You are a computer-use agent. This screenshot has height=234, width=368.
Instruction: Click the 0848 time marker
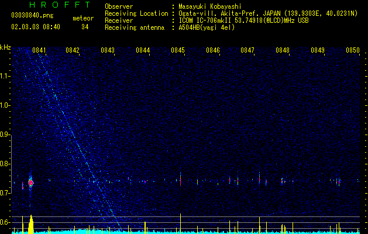click(283, 50)
